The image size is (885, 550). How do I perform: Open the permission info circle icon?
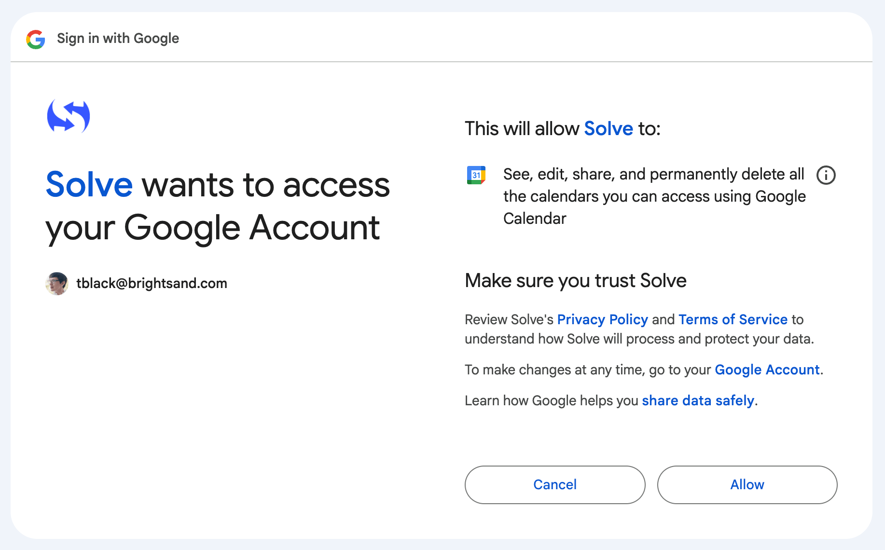pos(826,175)
